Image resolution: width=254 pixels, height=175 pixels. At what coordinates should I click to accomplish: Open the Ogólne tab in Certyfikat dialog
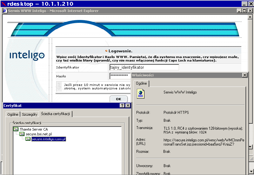coord(13,114)
